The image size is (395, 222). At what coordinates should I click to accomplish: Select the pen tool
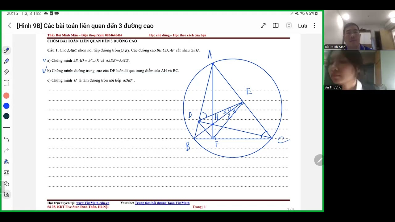(x=6, y=51)
